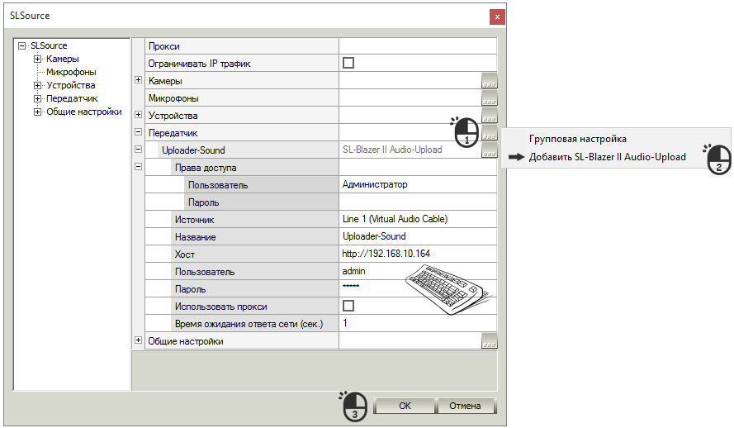
Task: Toggle the Использовать прокси checkbox
Action: pos(348,306)
